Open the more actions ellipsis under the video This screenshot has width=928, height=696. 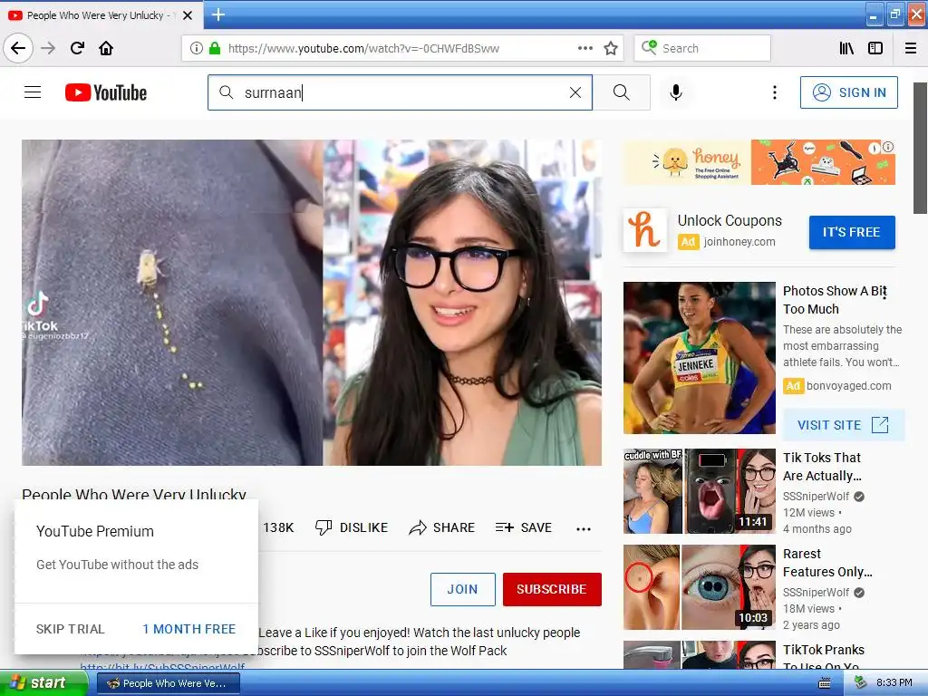[584, 528]
